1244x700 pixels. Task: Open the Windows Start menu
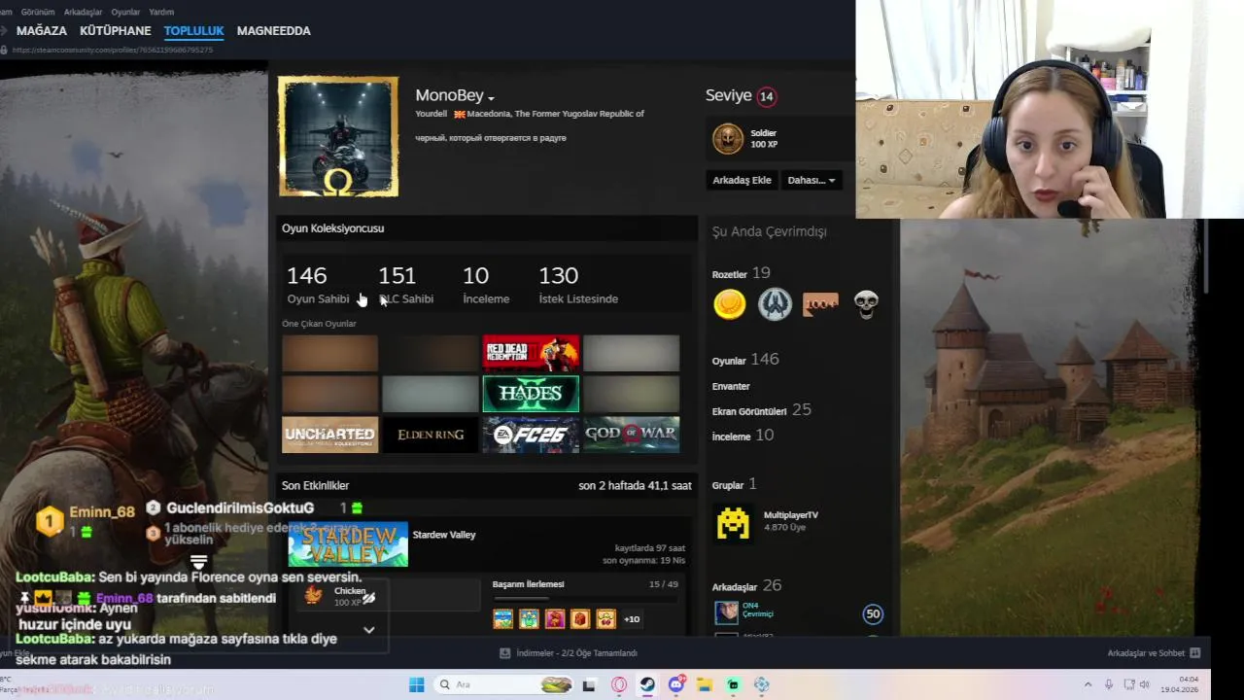pyautogui.click(x=416, y=684)
